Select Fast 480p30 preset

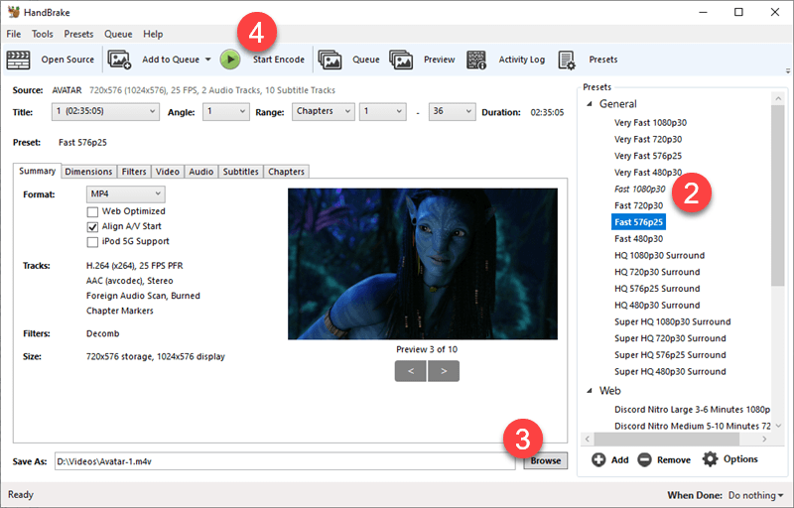tap(638, 239)
